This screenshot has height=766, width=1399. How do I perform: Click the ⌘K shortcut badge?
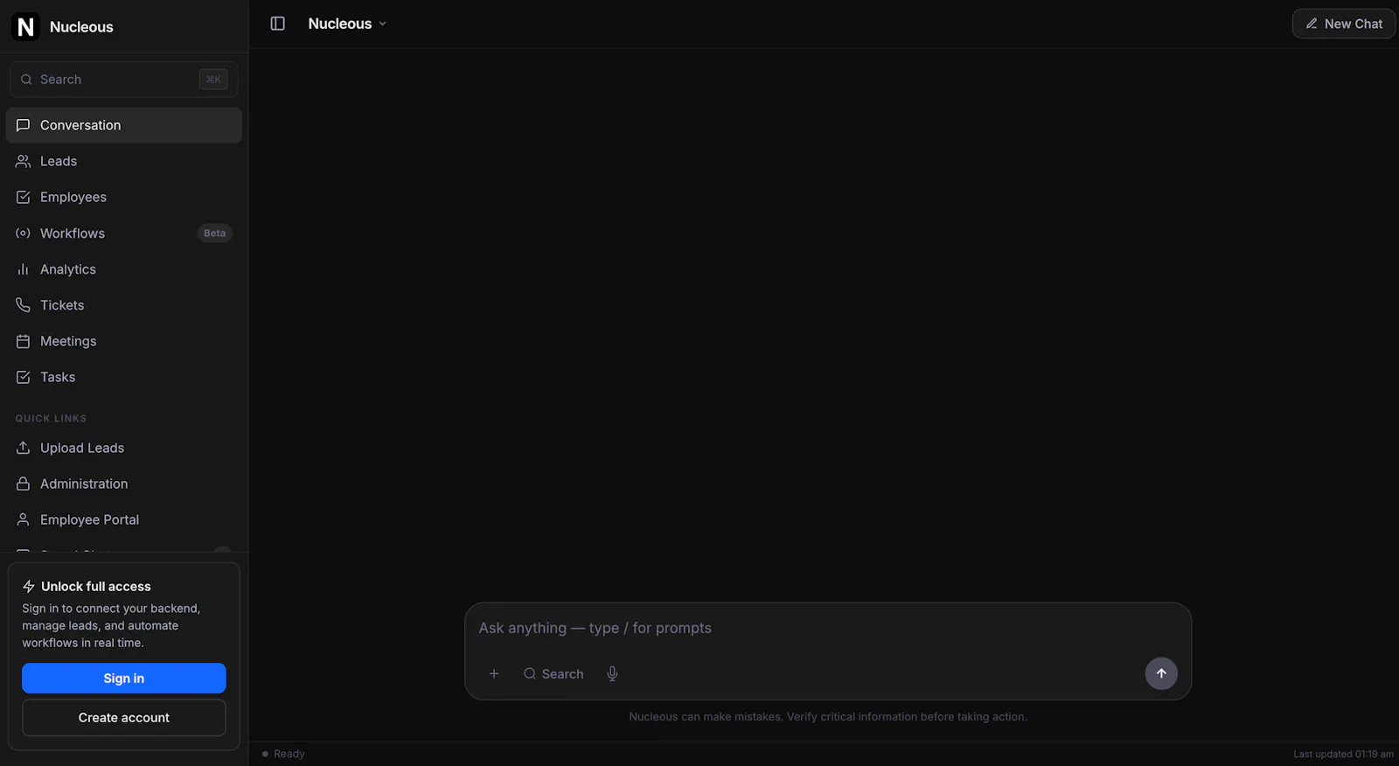[x=213, y=80]
